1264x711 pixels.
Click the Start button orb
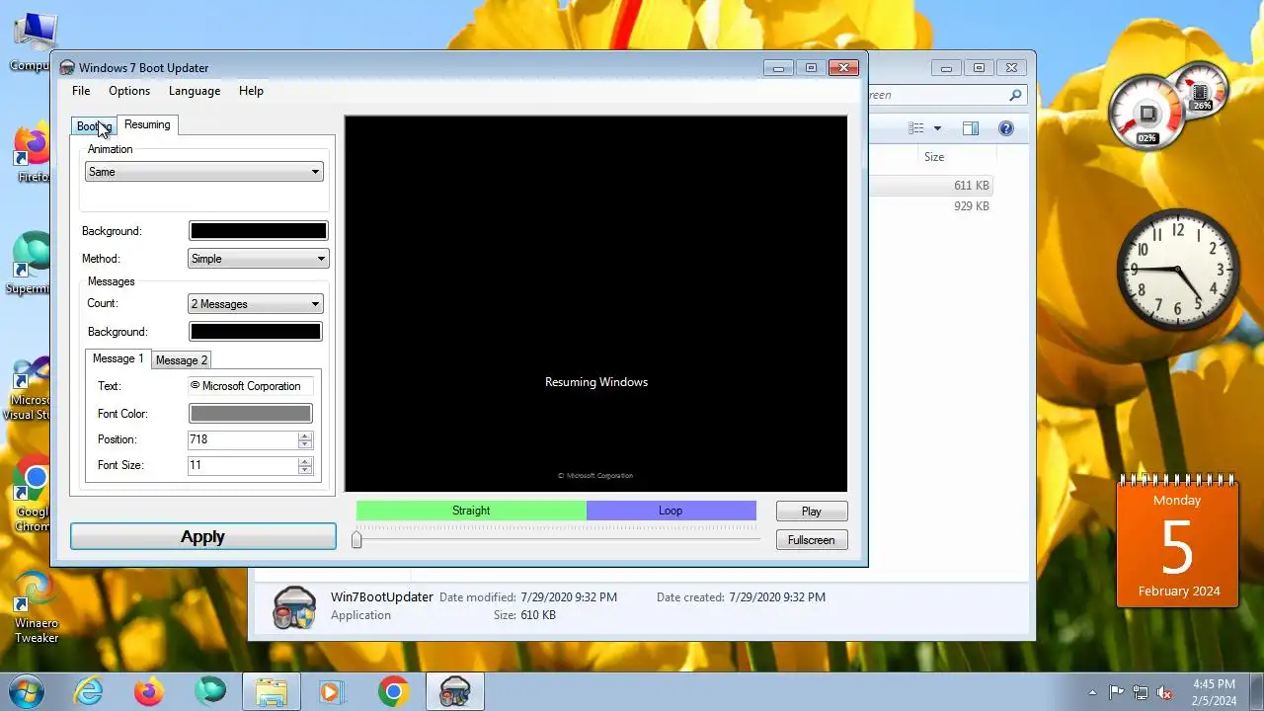(26, 691)
